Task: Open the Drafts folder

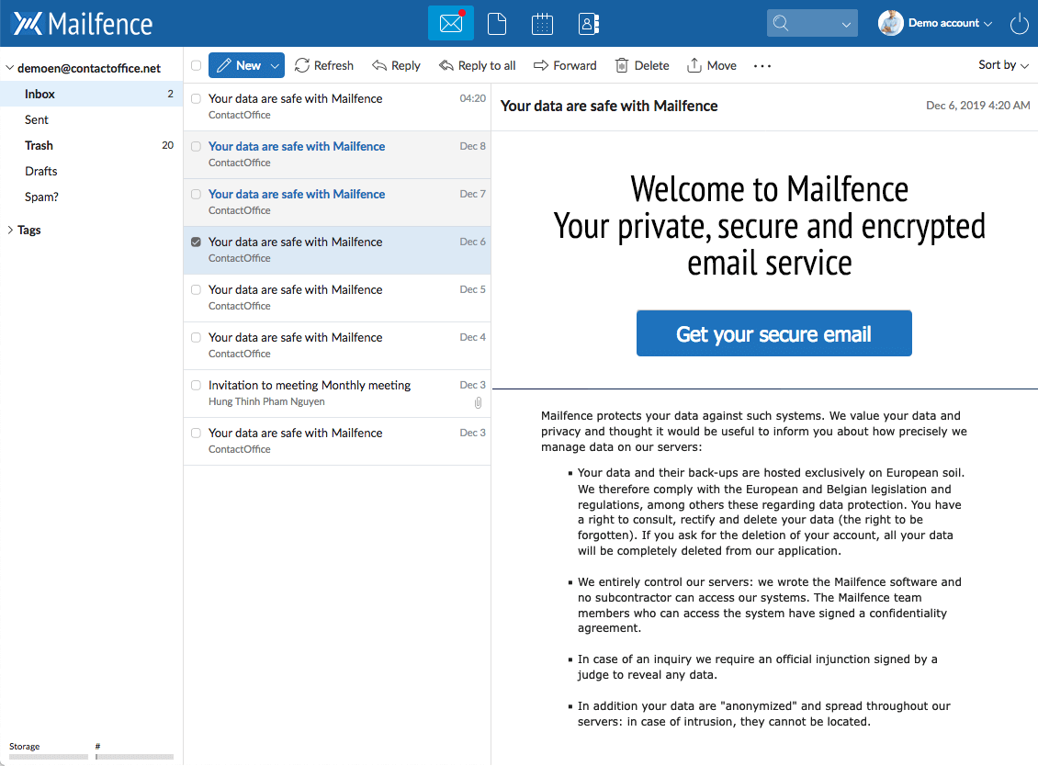Action: 40,171
